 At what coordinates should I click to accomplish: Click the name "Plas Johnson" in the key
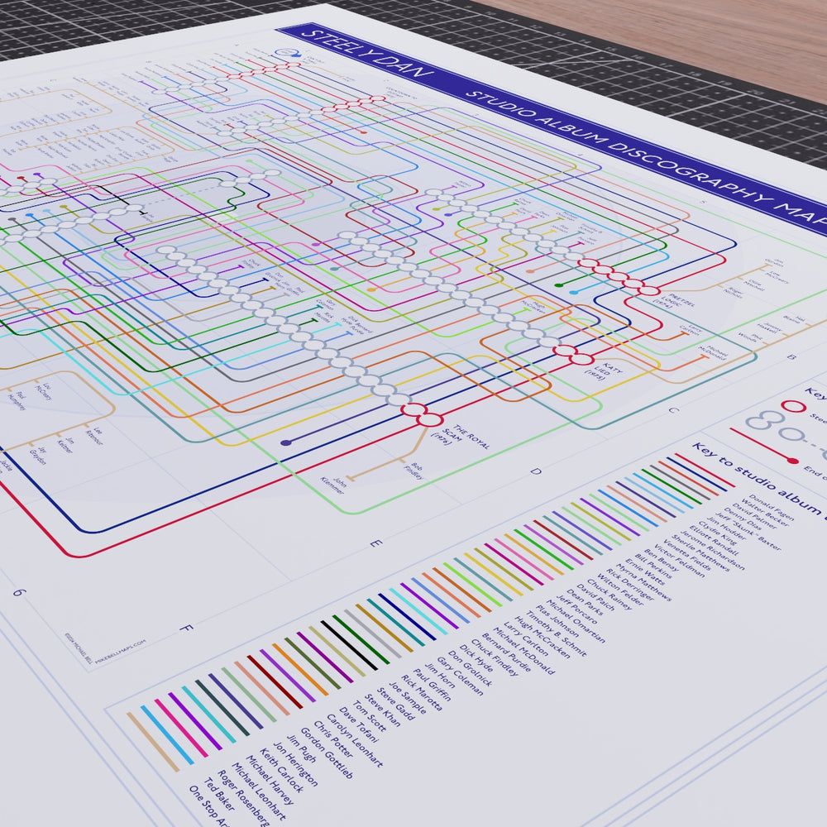[x=557, y=622]
